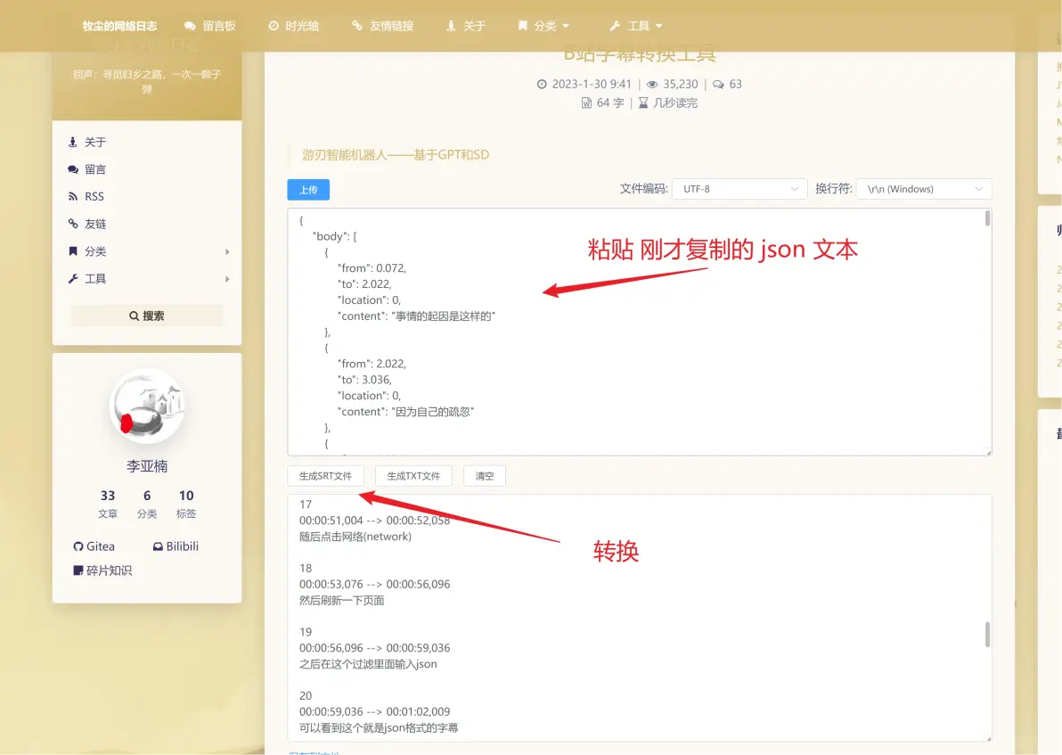Image resolution: width=1062 pixels, height=755 pixels.
Task: Click the 分类 bookmark icon in navbar
Action: 523,26
